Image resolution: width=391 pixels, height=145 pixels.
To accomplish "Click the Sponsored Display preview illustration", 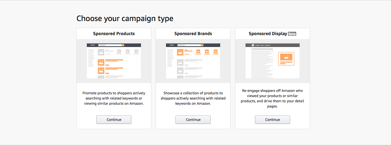I will pyautogui.click(x=272, y=61).
